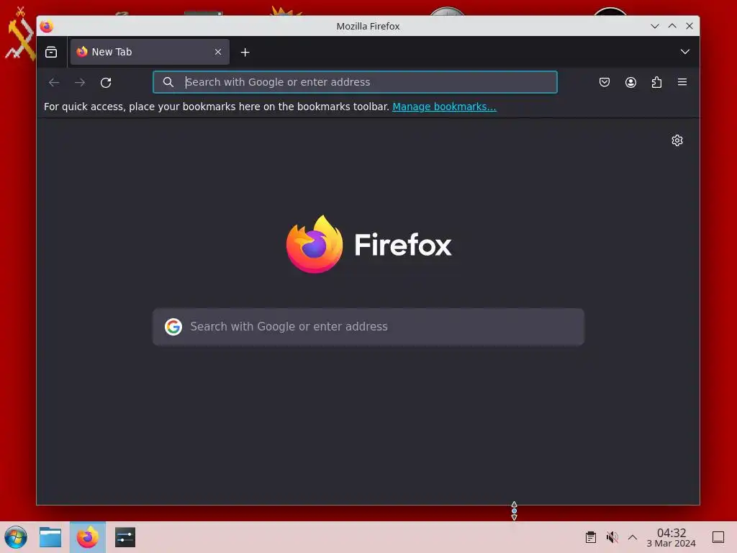
Task: Personalize new tab with gear icon
Action: pyautogui.click(x=677, y=140)
